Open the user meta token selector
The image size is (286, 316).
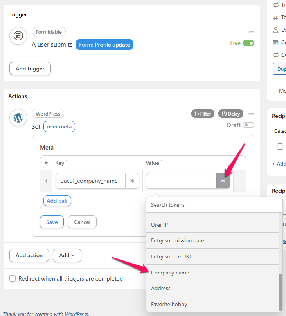point(59,127)
